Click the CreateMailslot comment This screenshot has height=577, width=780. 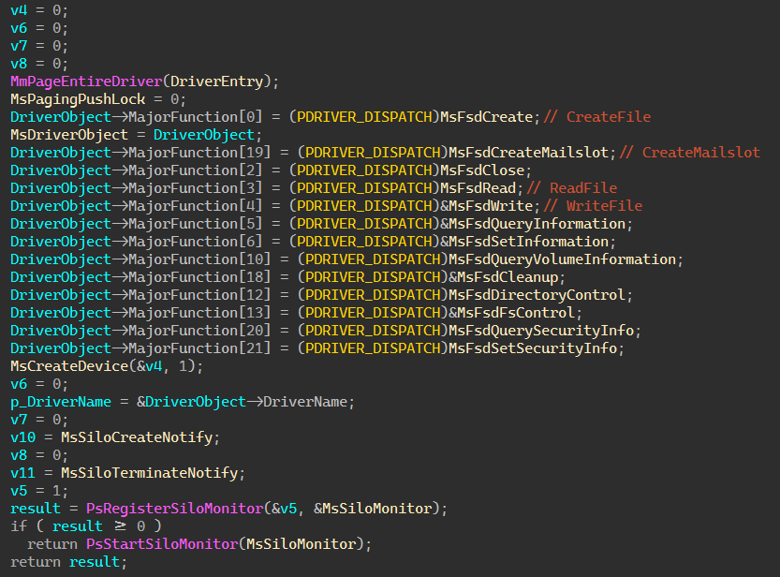[701, 153]
